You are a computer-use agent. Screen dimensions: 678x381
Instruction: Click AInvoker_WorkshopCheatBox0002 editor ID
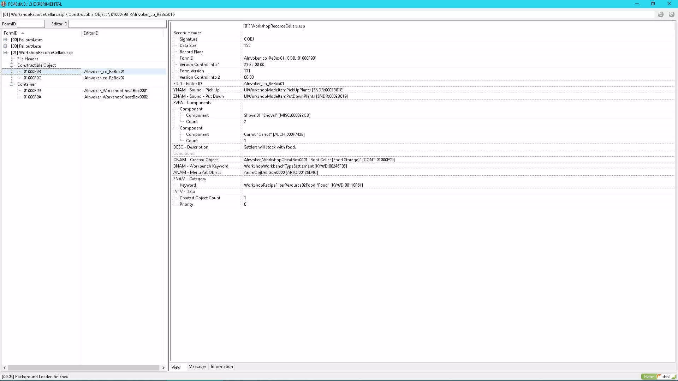point(116,97)
